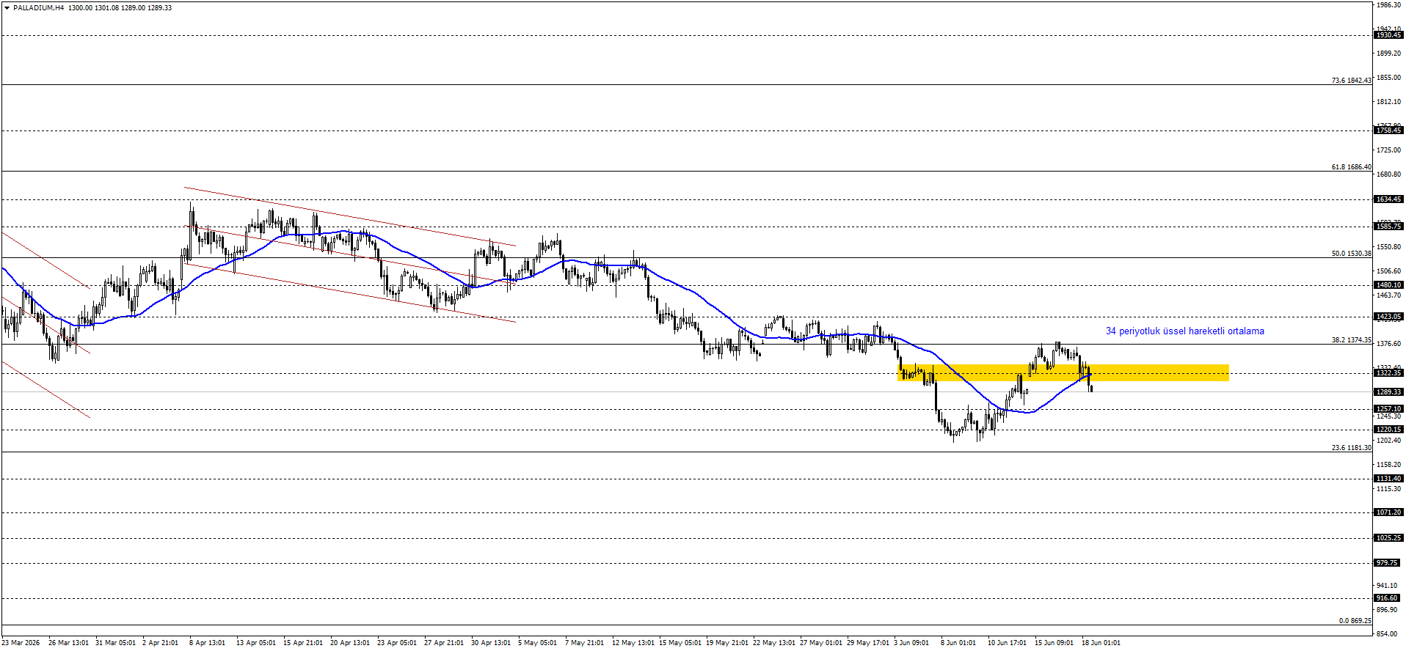The image size is (1406, 651).
Task: Select the Fibonacci 61.8 1686.40 label
Action: 1351,167
